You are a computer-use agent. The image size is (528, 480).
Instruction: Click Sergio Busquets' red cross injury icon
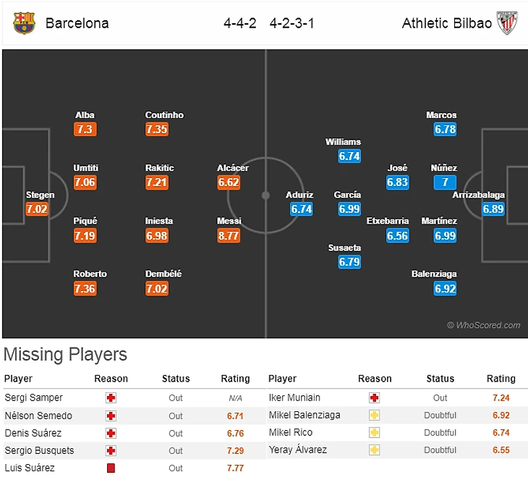coord(111,451)
